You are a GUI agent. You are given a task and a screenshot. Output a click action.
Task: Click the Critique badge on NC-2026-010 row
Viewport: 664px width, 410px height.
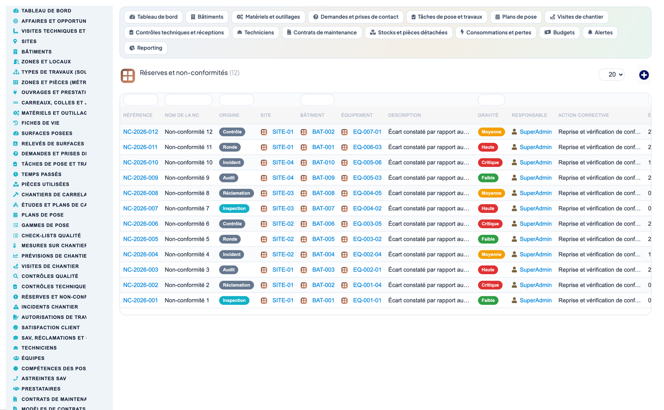point(490,162)
